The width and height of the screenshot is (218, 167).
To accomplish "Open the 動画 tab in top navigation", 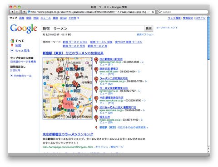I will click(29, 18).
